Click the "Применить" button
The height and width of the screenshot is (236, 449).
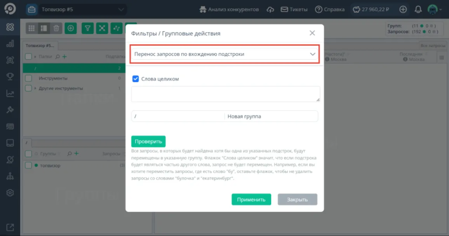pyautogui.click(x=251, y=199)
